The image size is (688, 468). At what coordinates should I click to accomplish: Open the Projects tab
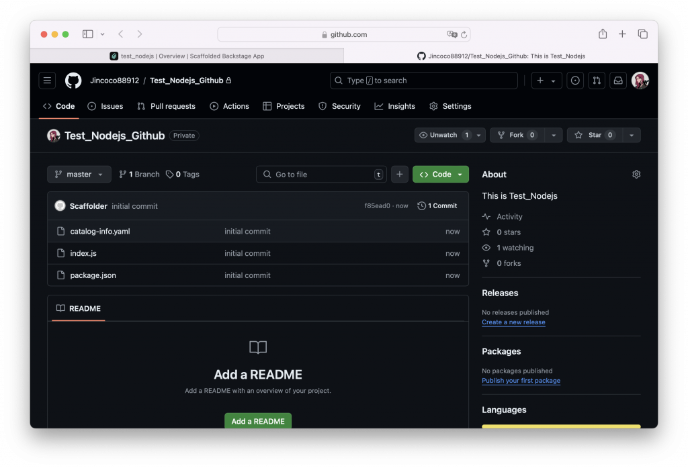pos(284,106)
